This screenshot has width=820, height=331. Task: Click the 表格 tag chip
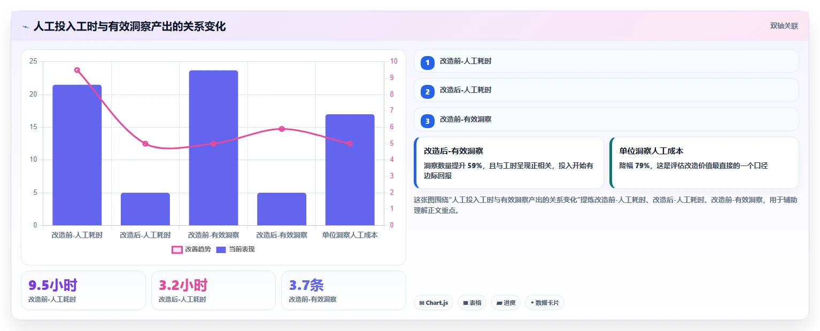(x=472, y=303)
